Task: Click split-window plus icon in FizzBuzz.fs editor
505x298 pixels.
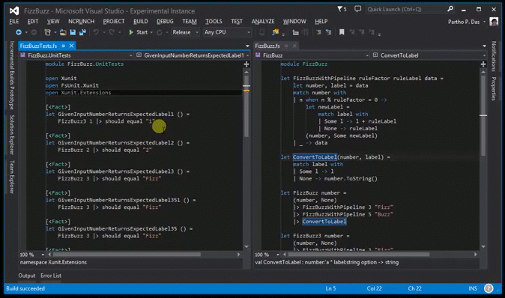Action: pos(483,64)
